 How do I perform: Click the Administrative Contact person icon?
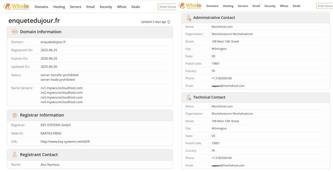click(x=189, y=18)
